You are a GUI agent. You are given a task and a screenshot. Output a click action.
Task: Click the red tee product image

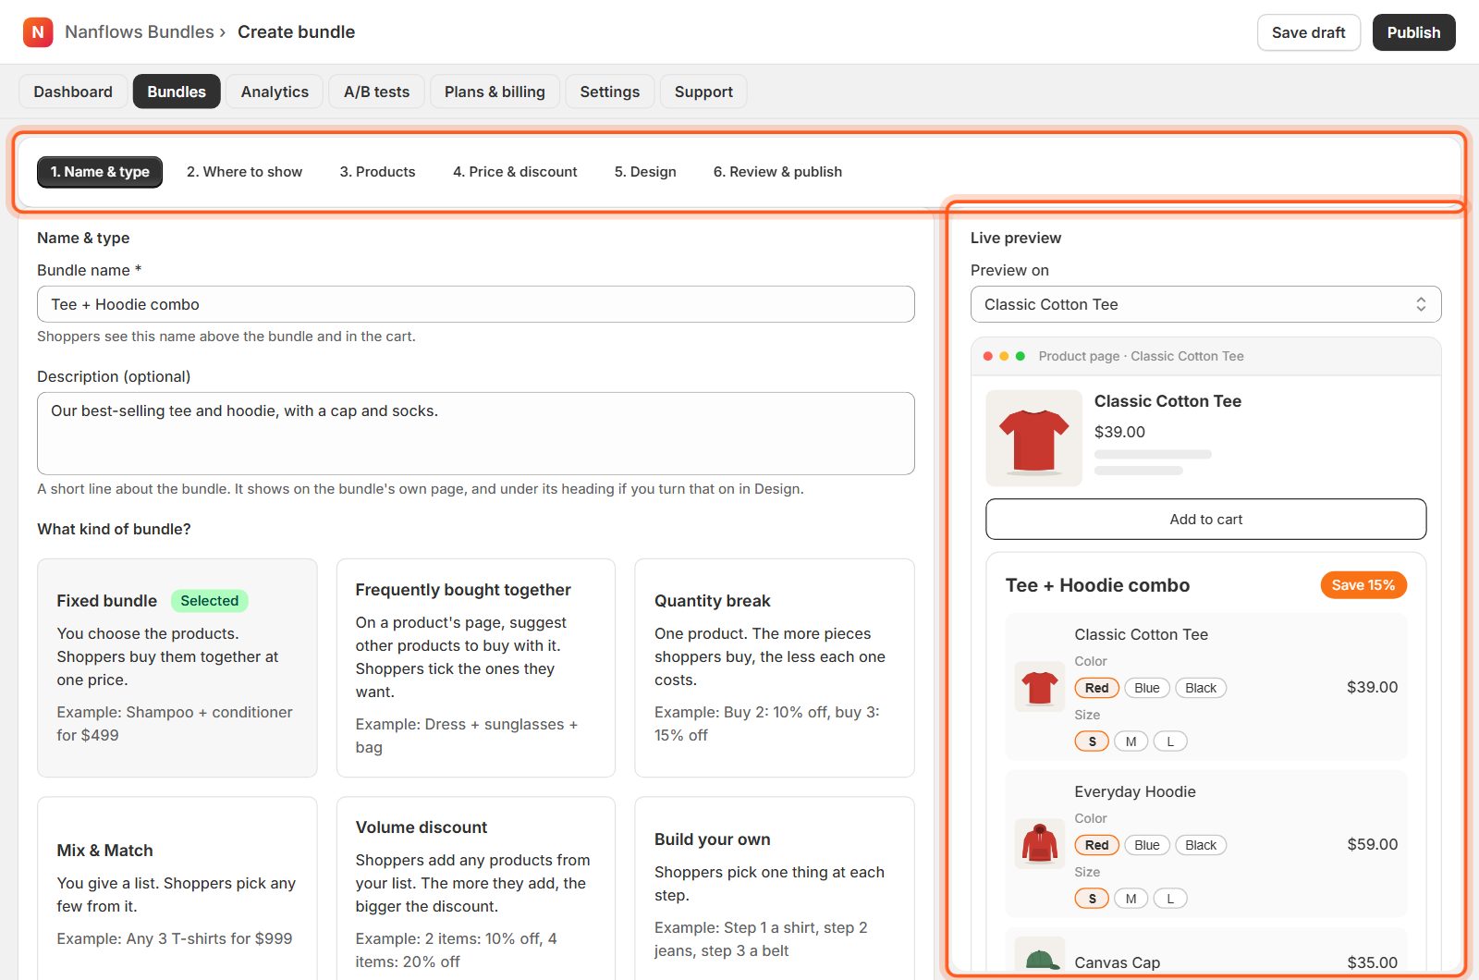point(1033,438)
